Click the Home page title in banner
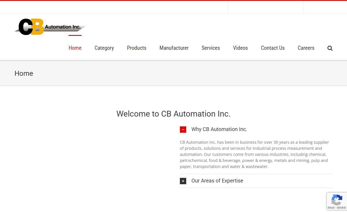This screenshot has width=347, height=214. (24, 73)
